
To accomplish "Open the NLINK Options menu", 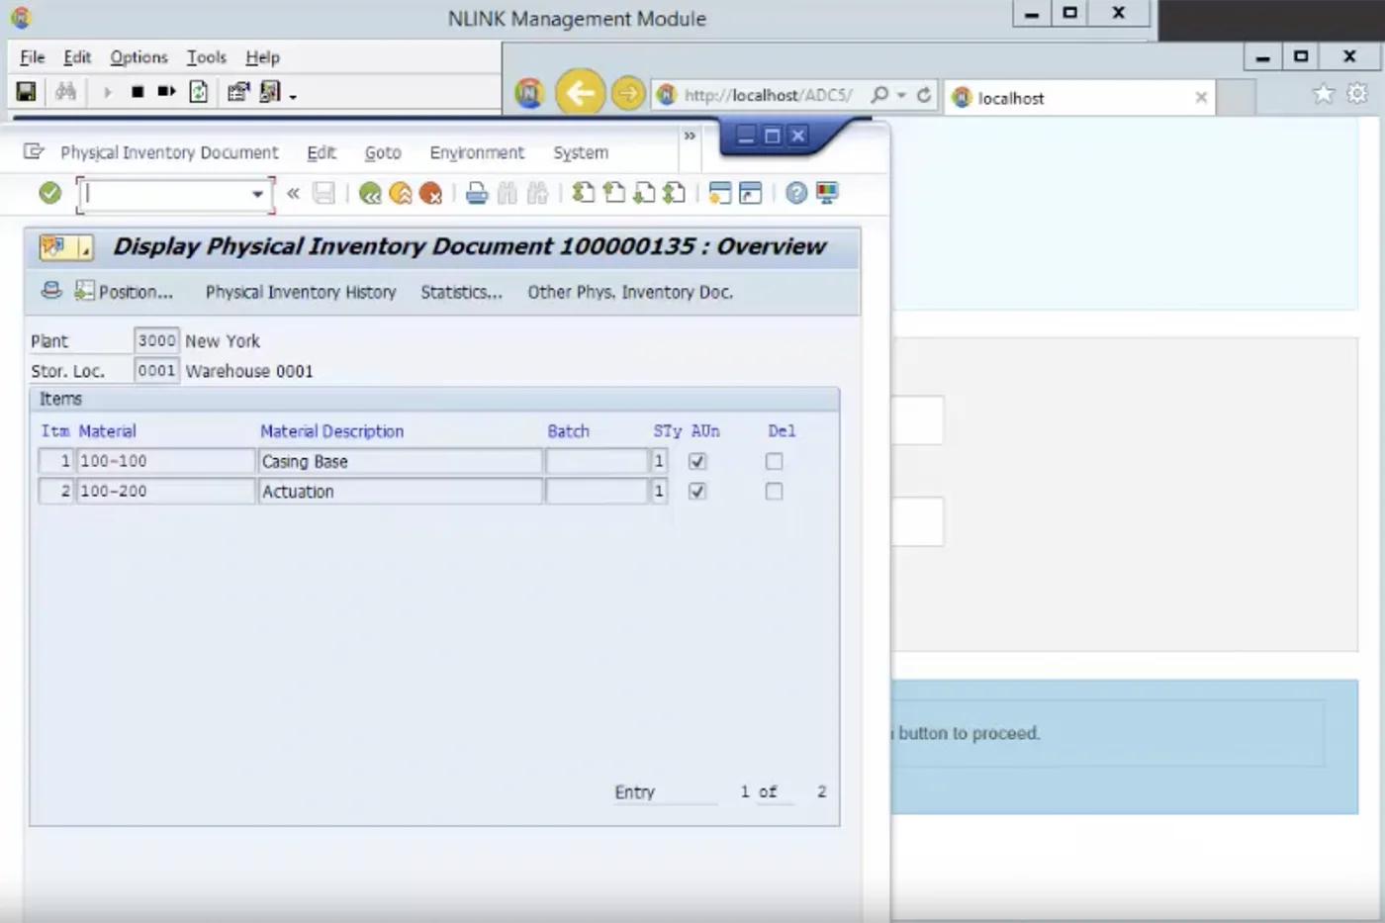I will click(138, 57).
